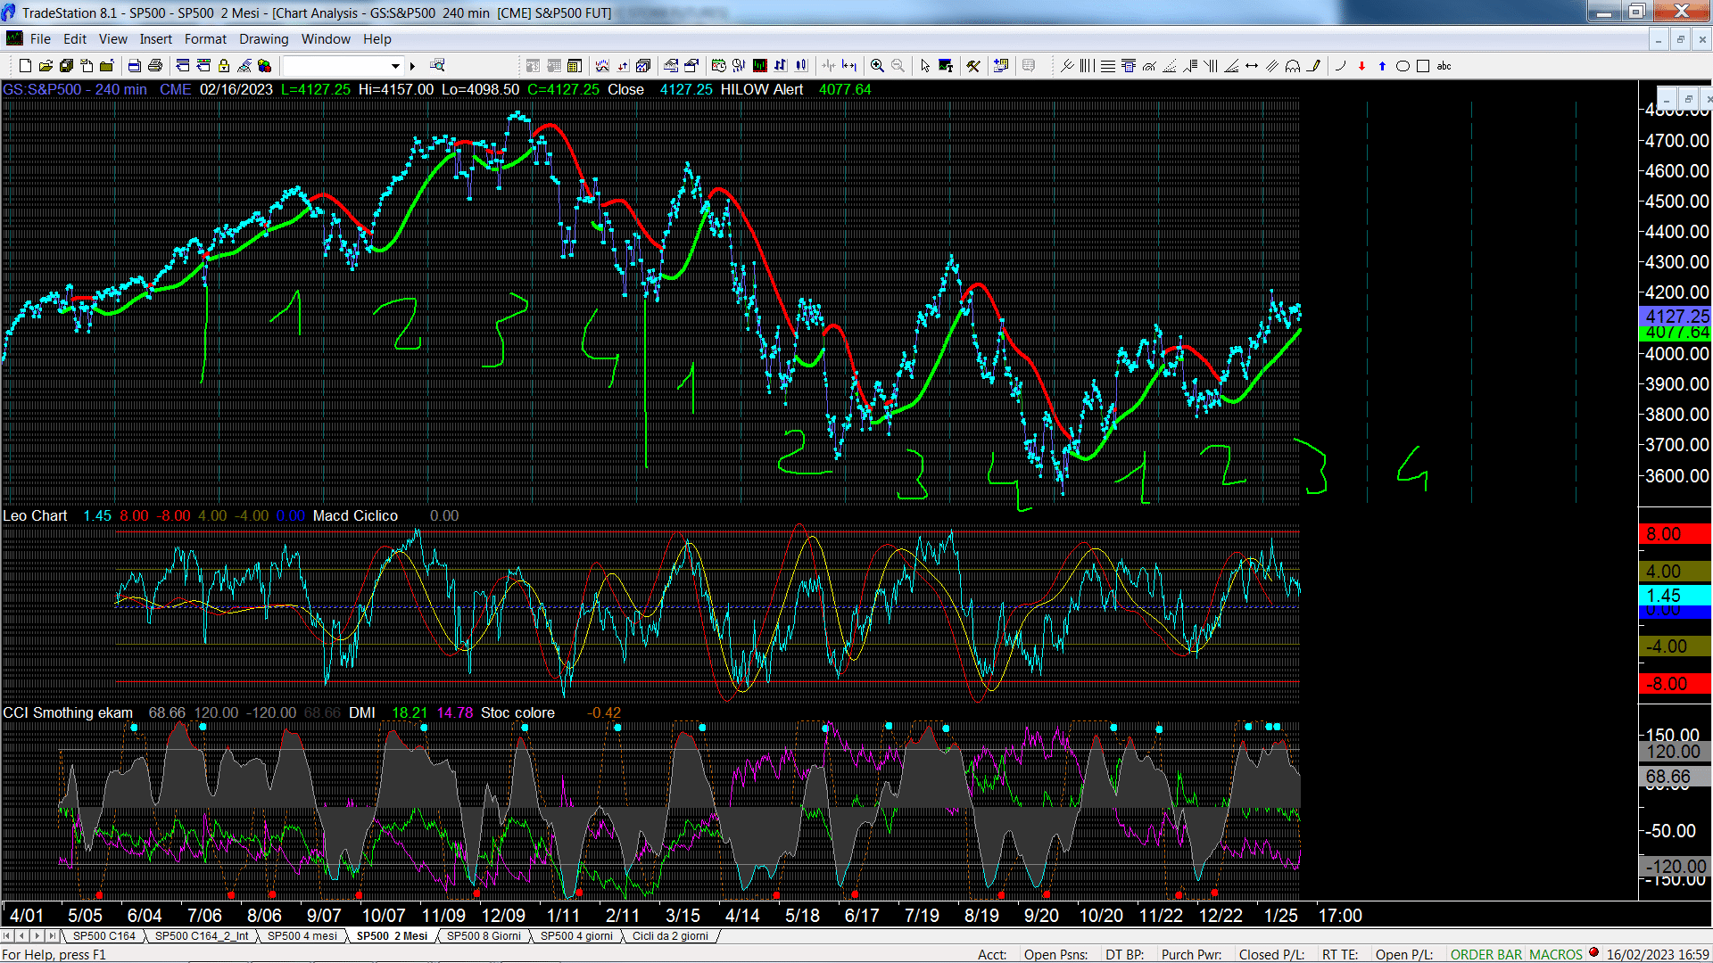Select the parallel channel lines tool
Viewport: 1713px width, 963px height.
click(1272, 66)
